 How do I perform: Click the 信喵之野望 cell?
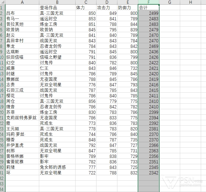[x=57, y=57]
